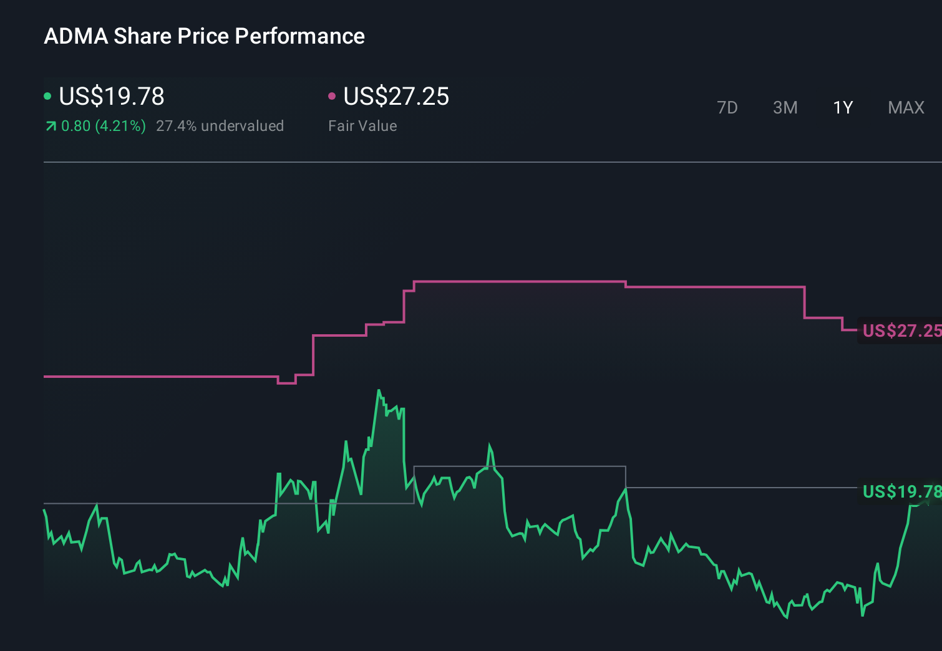Select the MAX time range
The height and width of the screenshot is (651, 942).
906,107
